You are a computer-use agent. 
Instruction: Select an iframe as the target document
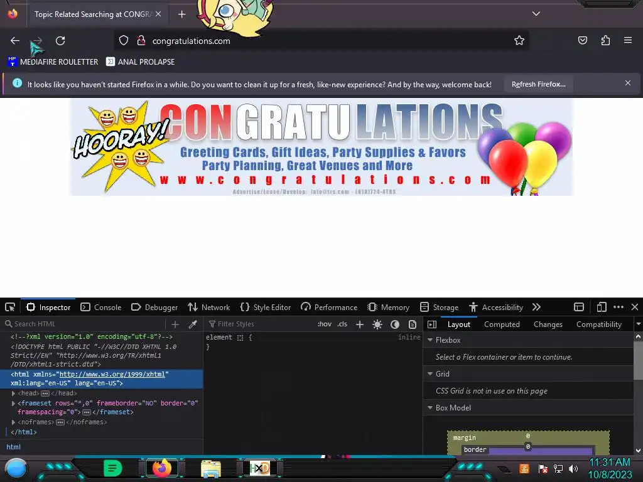tap(578, 308)
